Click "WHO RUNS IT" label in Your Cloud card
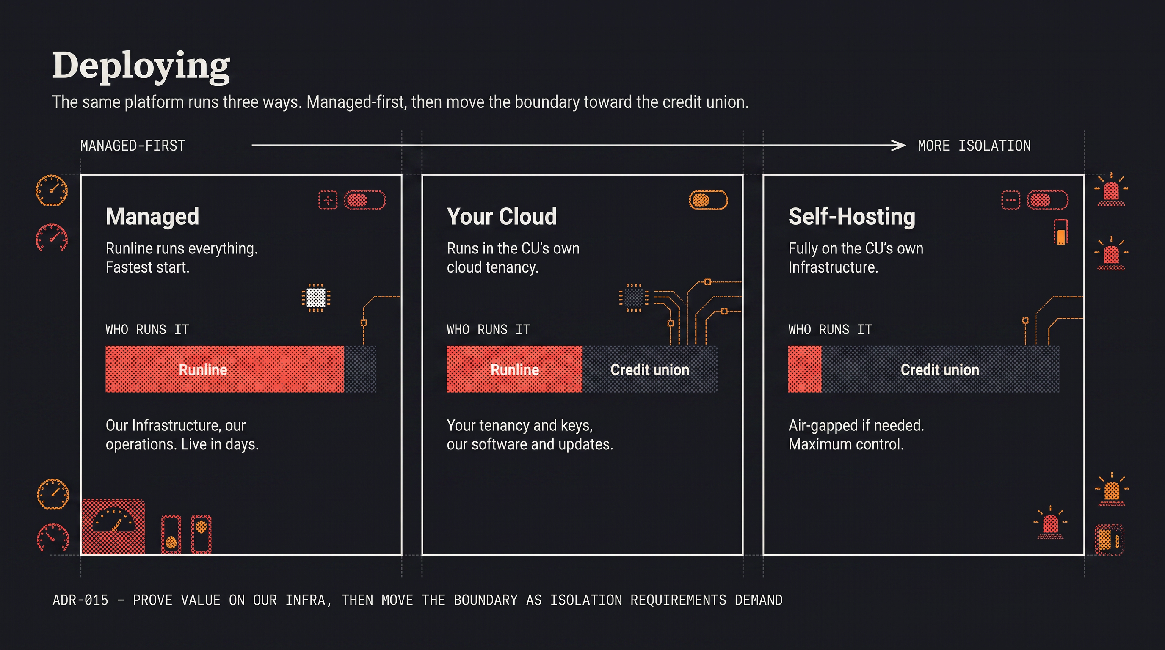 click(x=489, y=330)
